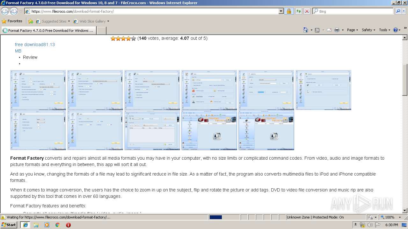Launch Google Chrome from taskbar
This screenshot has width=408, height=229.
58,225
